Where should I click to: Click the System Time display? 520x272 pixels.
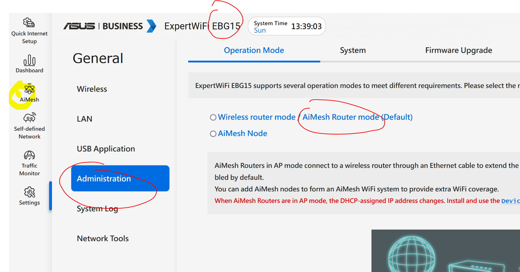[287, 26]
